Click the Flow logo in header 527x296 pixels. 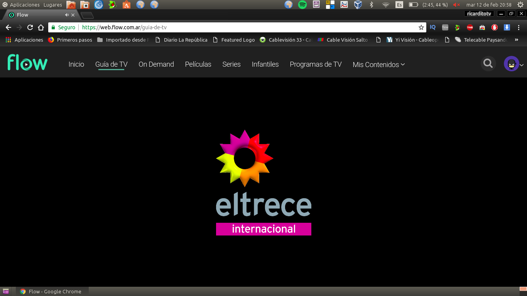27,62
